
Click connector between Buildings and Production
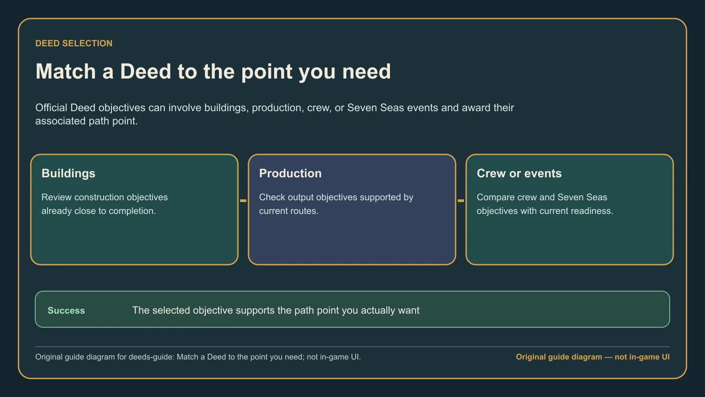pyautogui.click(x=243, y=201)
